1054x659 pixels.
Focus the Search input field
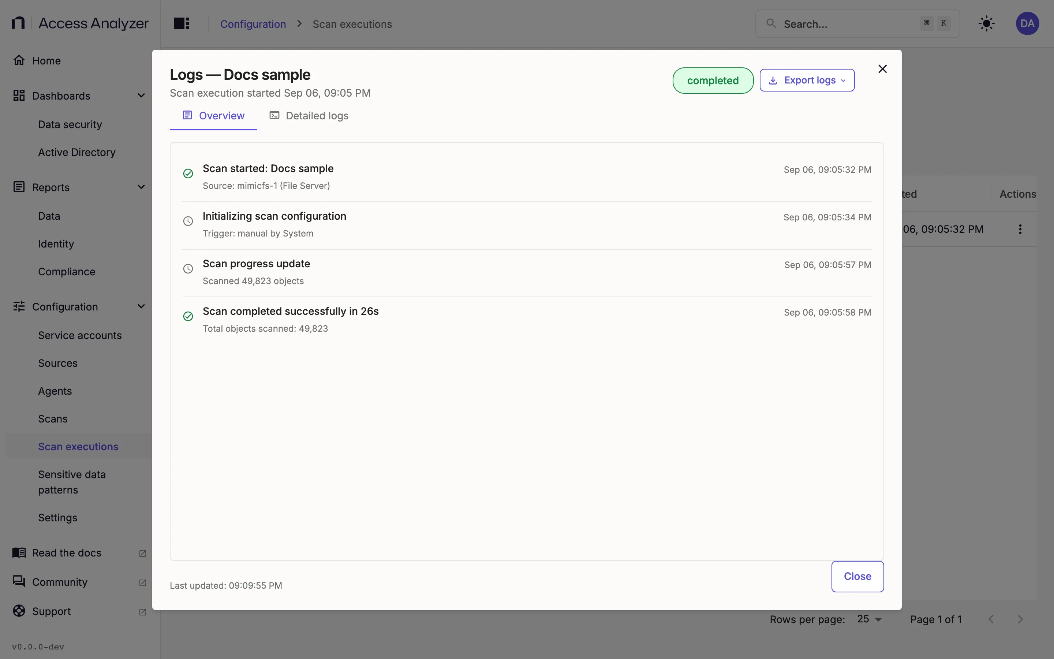click(x=857, y=24)
